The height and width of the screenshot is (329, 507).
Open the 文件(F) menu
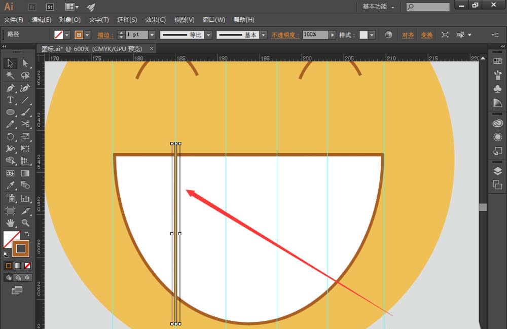point(14,20)
